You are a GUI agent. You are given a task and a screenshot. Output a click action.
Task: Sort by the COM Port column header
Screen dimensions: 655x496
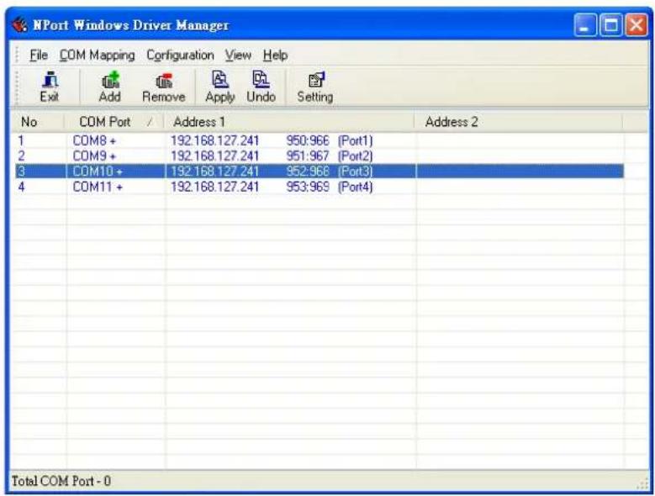tap(114, 122)
